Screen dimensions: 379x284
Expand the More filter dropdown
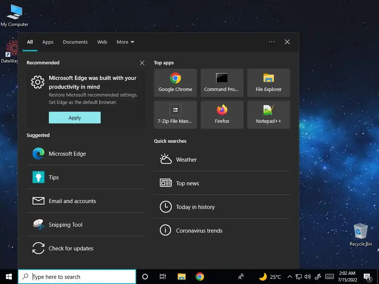tap(125, 42)
